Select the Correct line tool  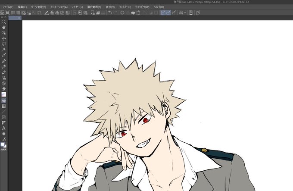[3, 139]
